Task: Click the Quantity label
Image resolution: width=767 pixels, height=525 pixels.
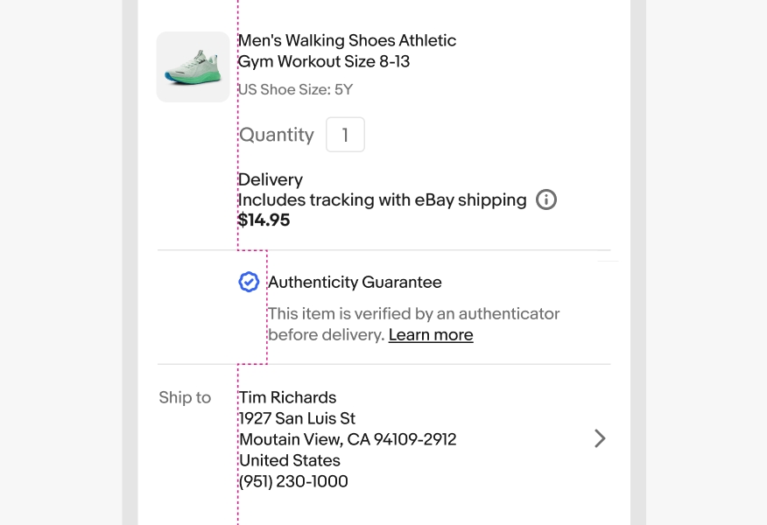Action: [276, 135]
